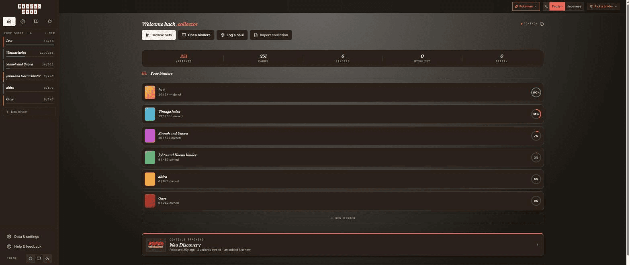Select system theme monitor button
The image size is (630, 265).
coord(39,258)
